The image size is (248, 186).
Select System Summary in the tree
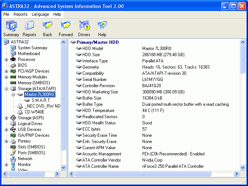coord(32,48)
